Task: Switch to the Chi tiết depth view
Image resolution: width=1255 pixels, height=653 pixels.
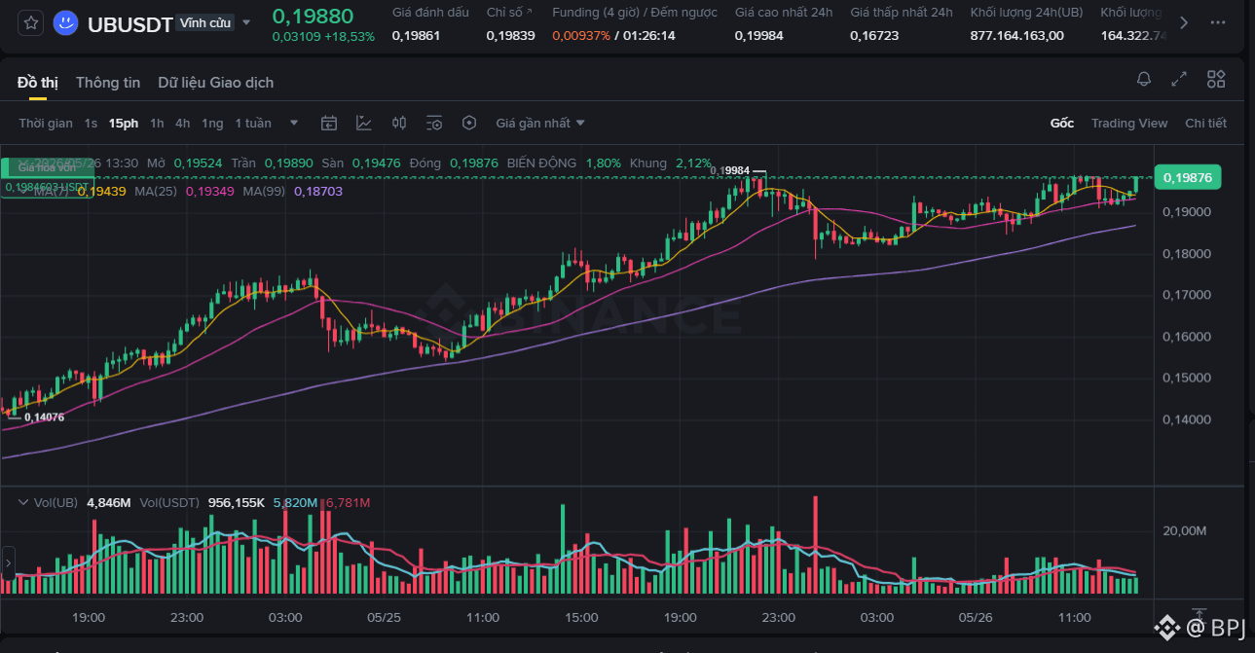Action: point(1205,123)
